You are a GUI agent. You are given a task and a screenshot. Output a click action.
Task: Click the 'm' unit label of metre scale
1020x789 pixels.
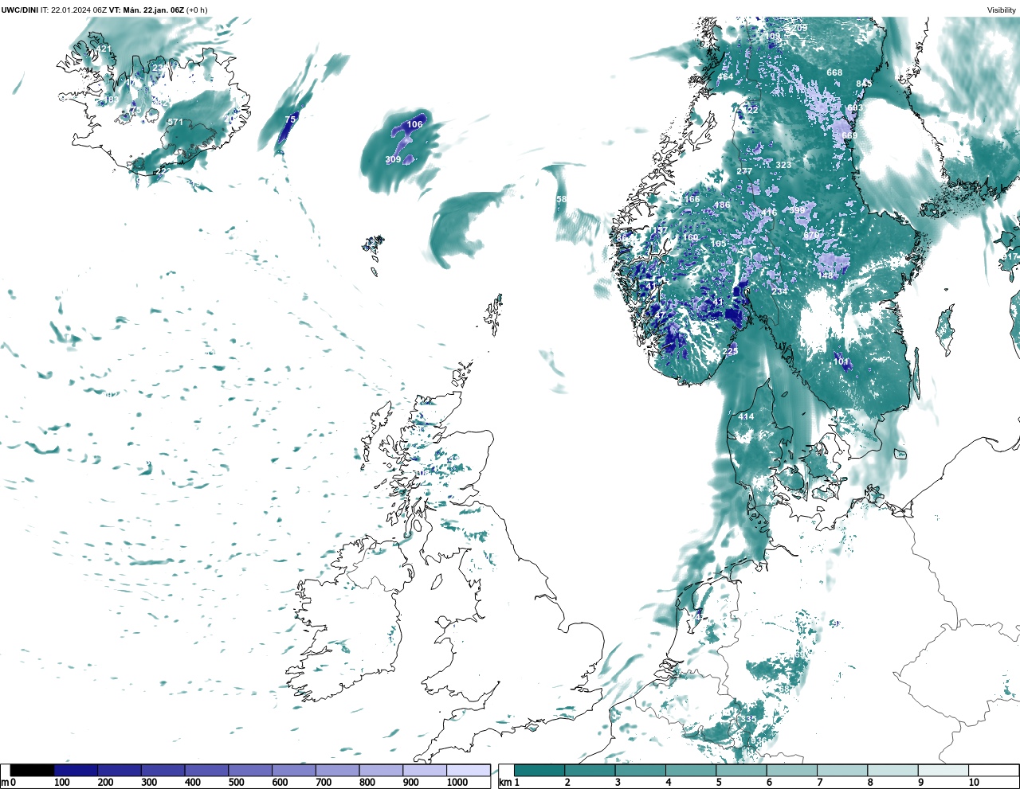click(4, 783)
